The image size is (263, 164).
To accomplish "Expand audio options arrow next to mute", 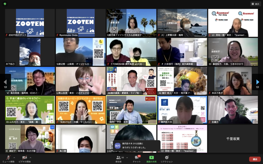I will click(14, 158).
